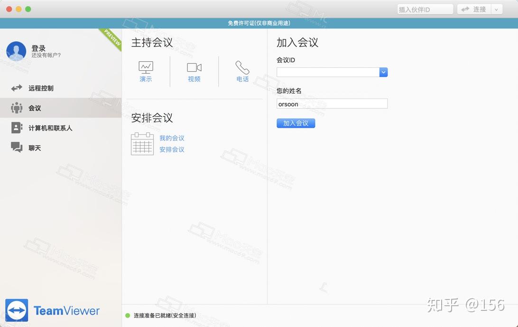Click the 连接 button in title bar
Viewport: 518px width, 327px height.
pyautogui.click(x=476, y=9)
